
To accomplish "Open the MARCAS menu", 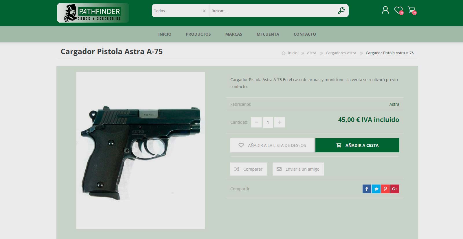I will (234, 34).
